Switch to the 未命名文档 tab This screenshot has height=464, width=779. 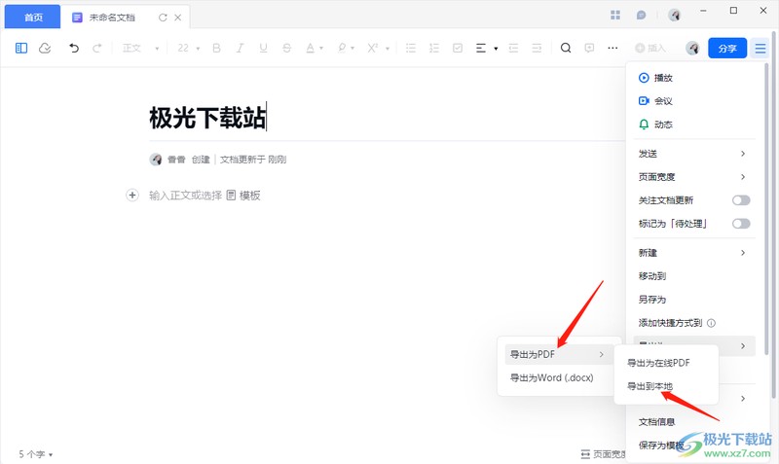[112, 18]
